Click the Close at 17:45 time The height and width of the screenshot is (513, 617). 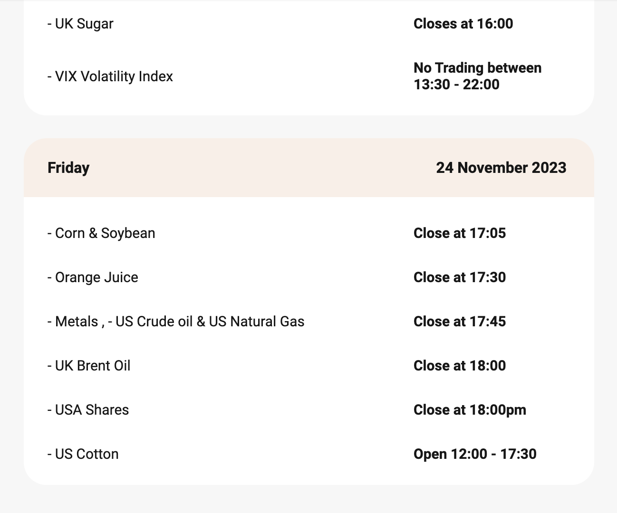[x=459, y=322]
